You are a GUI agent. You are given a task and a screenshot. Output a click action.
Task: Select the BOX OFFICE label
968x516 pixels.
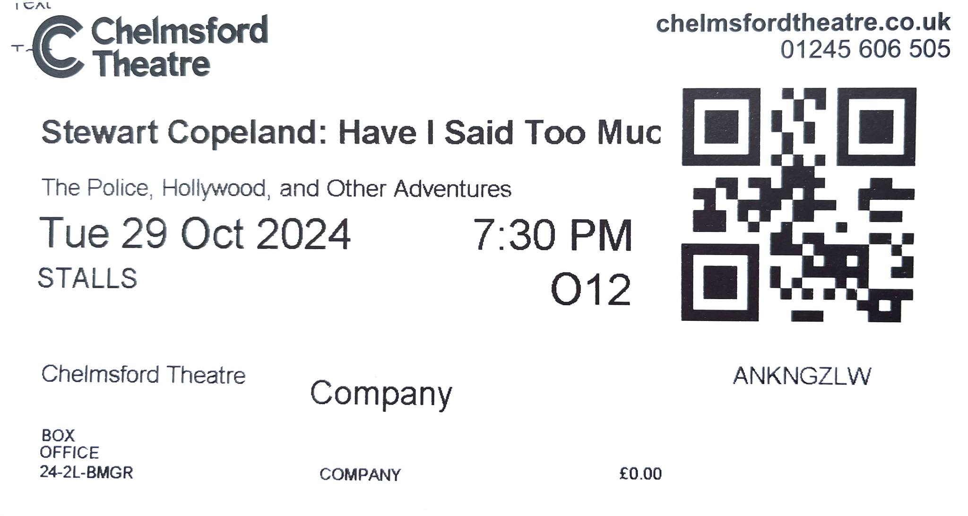(69, 444)
